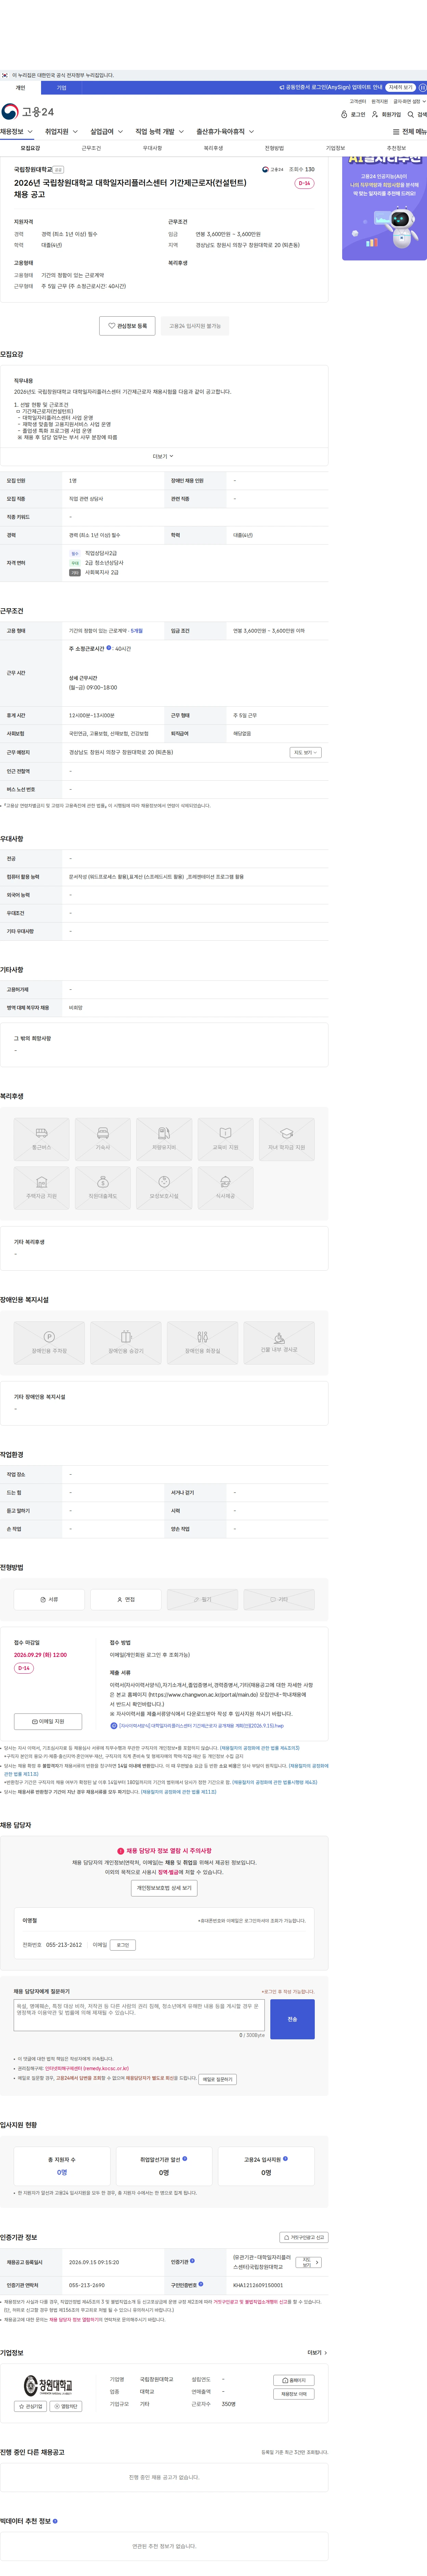Click the 장애인용 주차장 icon
This screenshot has width=427, height=2576.
tap(49, 1343)
